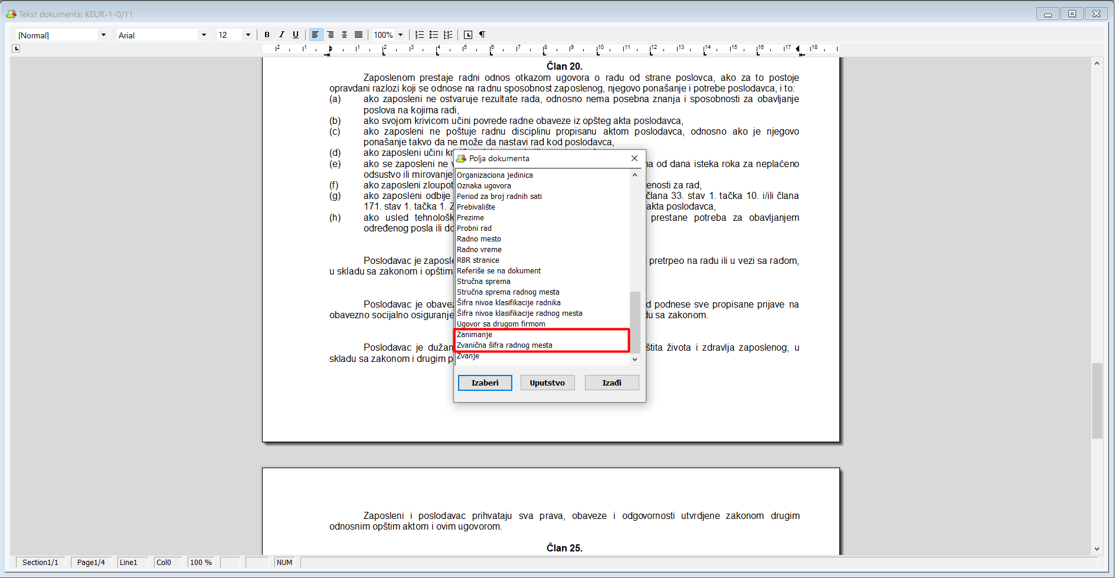This screenshot has height=578, width=1115.
Task: Click the document scroll up arrow
Action: tap(1097, 63)
